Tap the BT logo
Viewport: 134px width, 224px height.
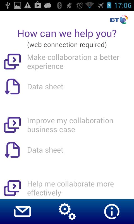(119, 20)
